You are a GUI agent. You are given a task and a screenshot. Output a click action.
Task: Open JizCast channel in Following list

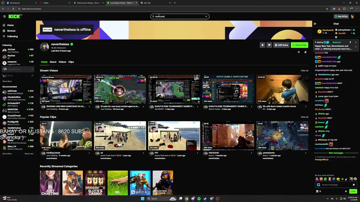(18, 50)
